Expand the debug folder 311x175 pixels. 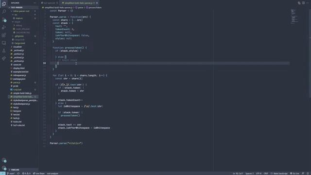pos(23,25)
